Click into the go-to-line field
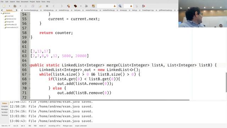This screenshot has height=128, width=227. coord(127,6)
